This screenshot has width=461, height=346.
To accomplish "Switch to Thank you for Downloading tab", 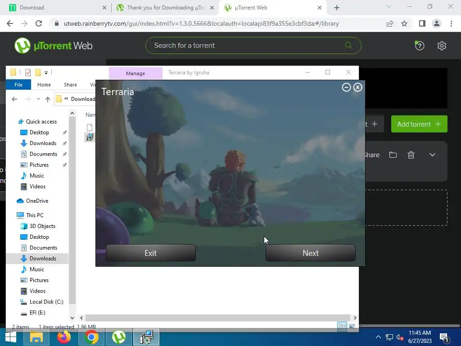I will click(166, 8).
